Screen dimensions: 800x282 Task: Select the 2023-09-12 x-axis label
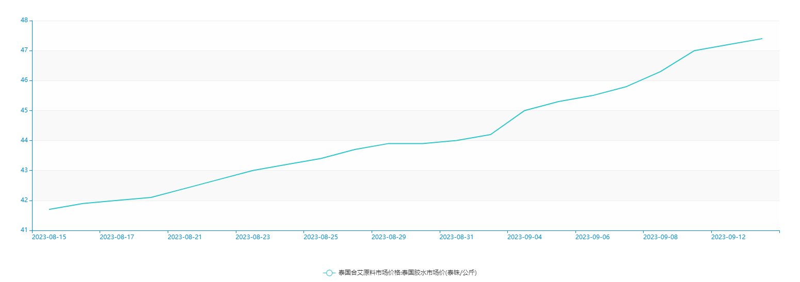click(728, 237)
